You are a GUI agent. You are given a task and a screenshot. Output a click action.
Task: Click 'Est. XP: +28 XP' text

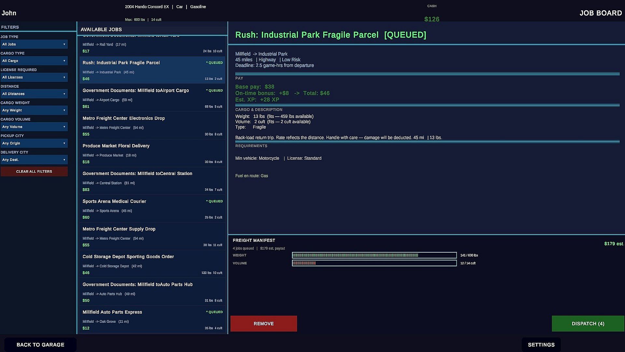click(257, 100)
